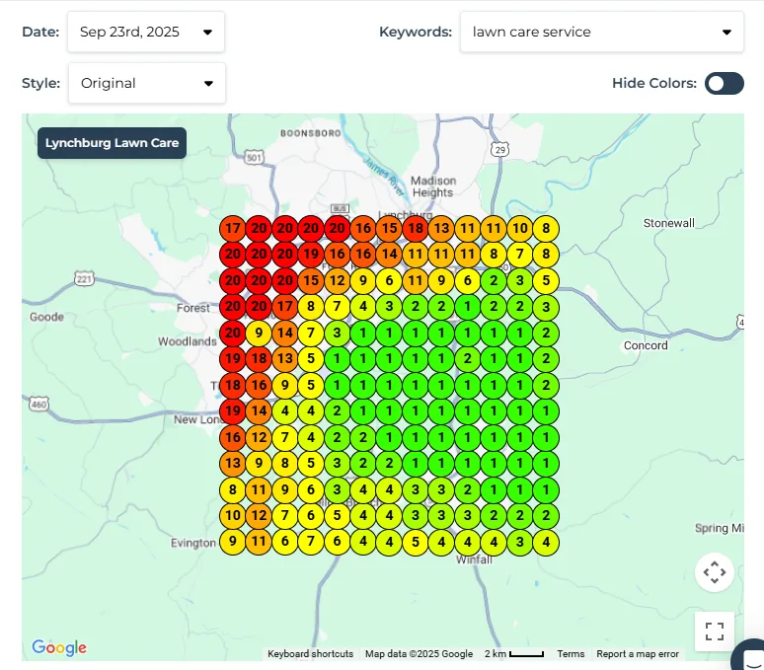Click the route 29 highway shield

click(499, 149)
